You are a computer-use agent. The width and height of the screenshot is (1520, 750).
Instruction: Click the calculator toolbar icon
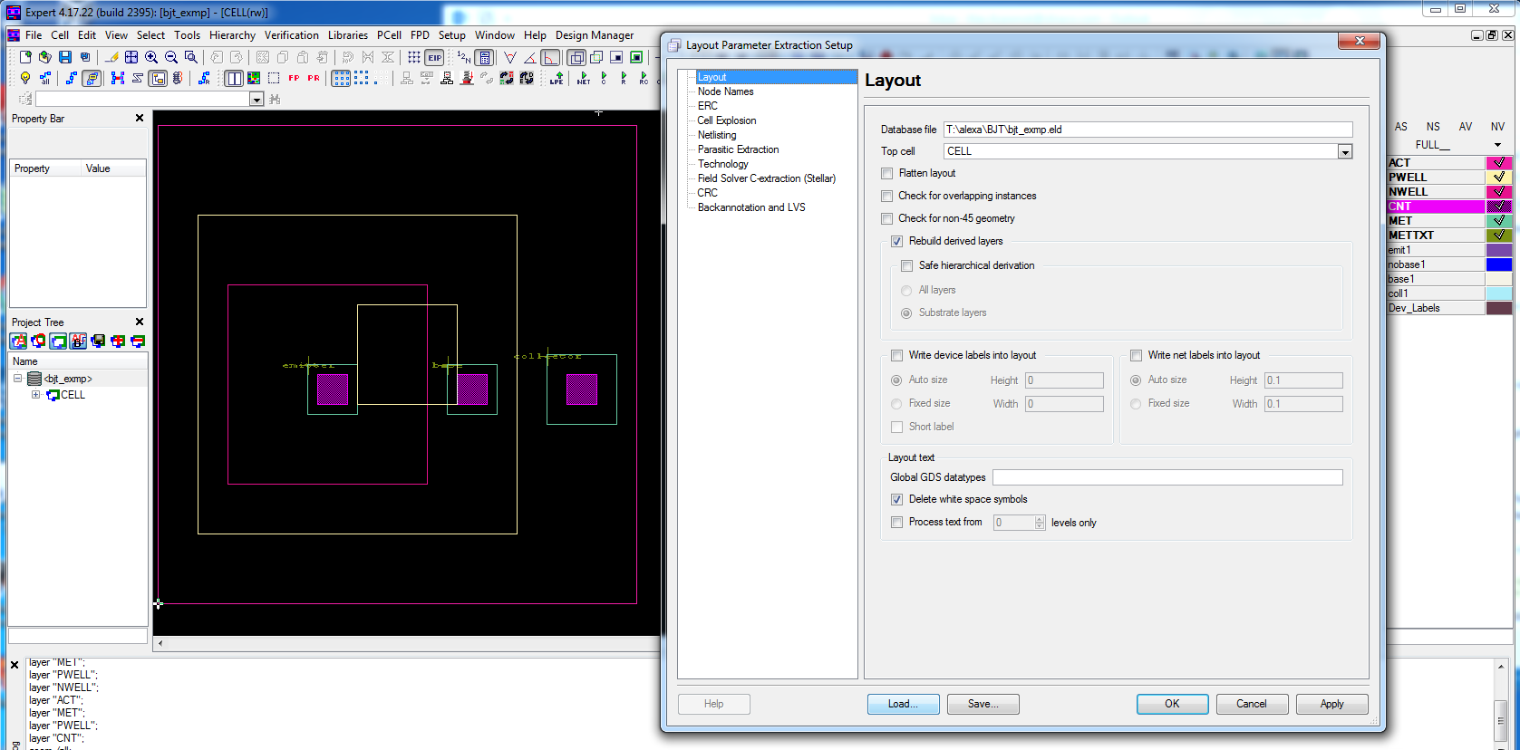pyautogui.click(x=485, y=57)
